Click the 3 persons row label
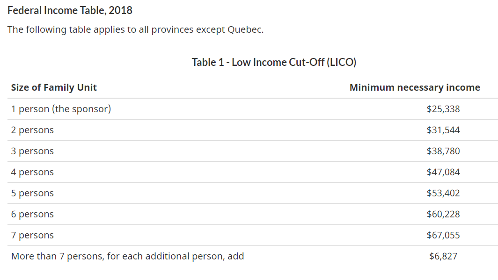498x280 pixels. pyautogui.click(x=32, y=151)
